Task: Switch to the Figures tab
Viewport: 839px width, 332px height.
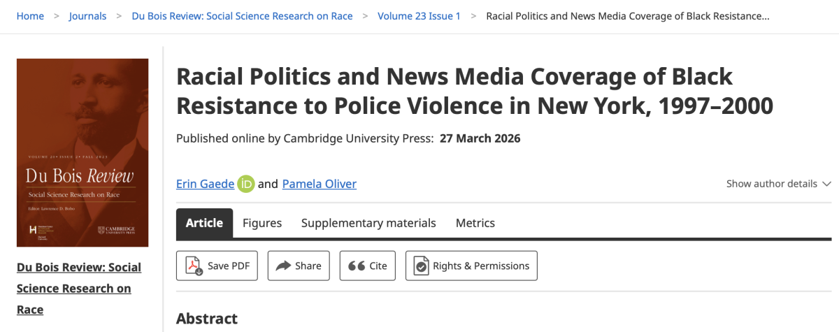Action: [x=262, y=223]
